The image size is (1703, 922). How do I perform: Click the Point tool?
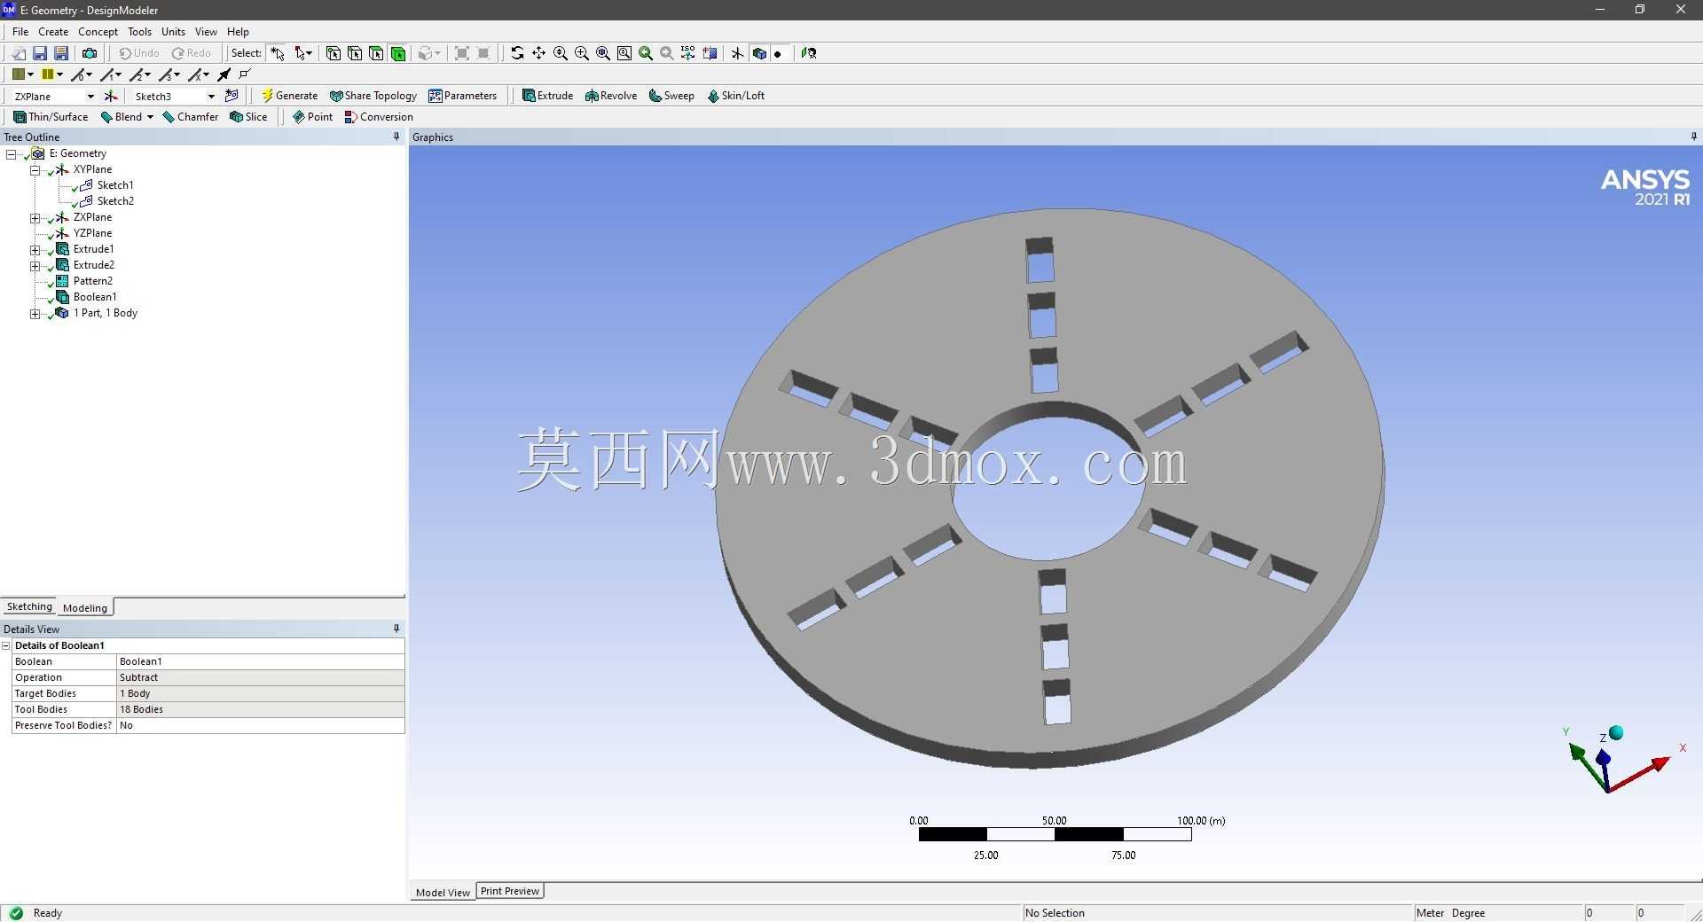(312, 117)
